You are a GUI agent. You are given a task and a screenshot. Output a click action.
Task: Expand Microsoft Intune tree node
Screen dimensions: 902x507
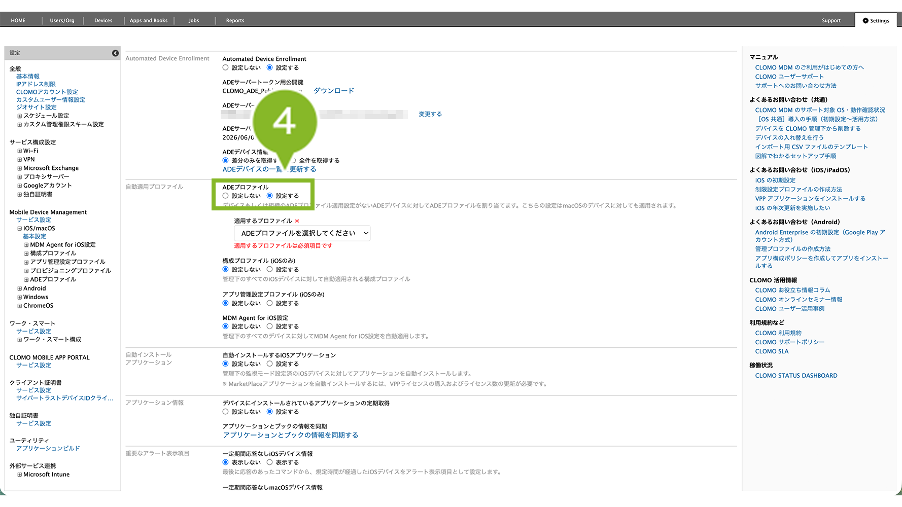pos(20,475)
